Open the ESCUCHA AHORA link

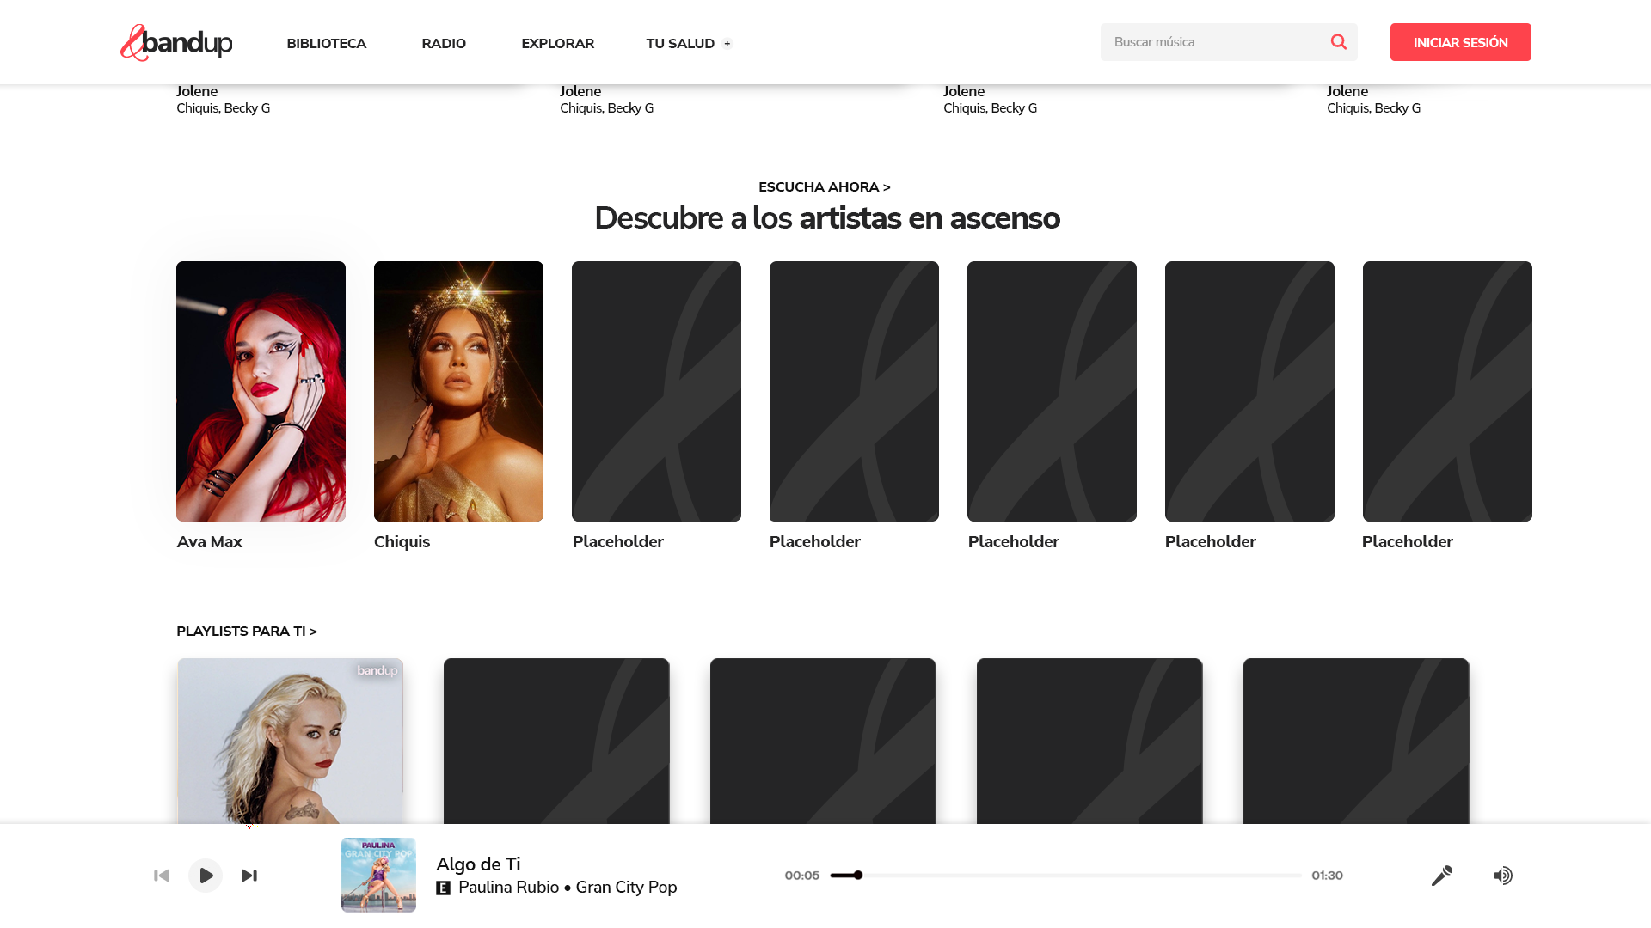825,187
